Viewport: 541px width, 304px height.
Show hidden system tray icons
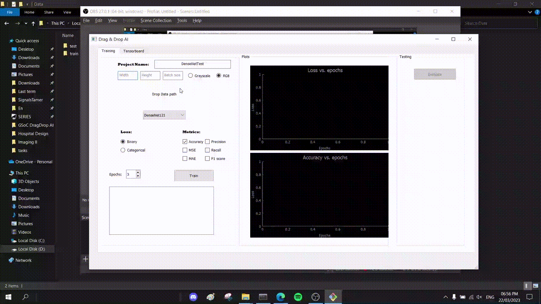(445, 297)
